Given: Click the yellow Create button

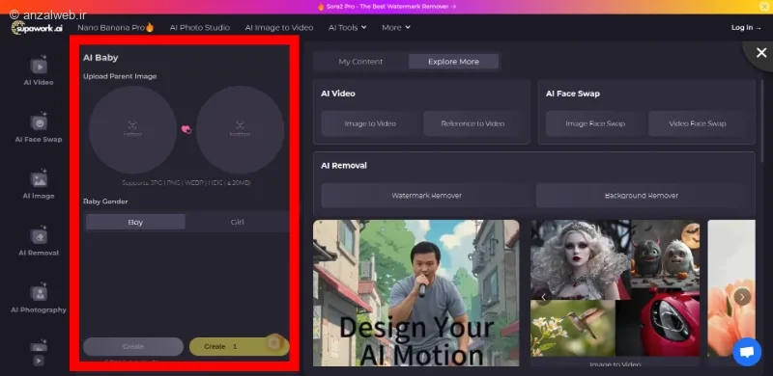Looking at the screenshot, I should (x=239, y=346).
